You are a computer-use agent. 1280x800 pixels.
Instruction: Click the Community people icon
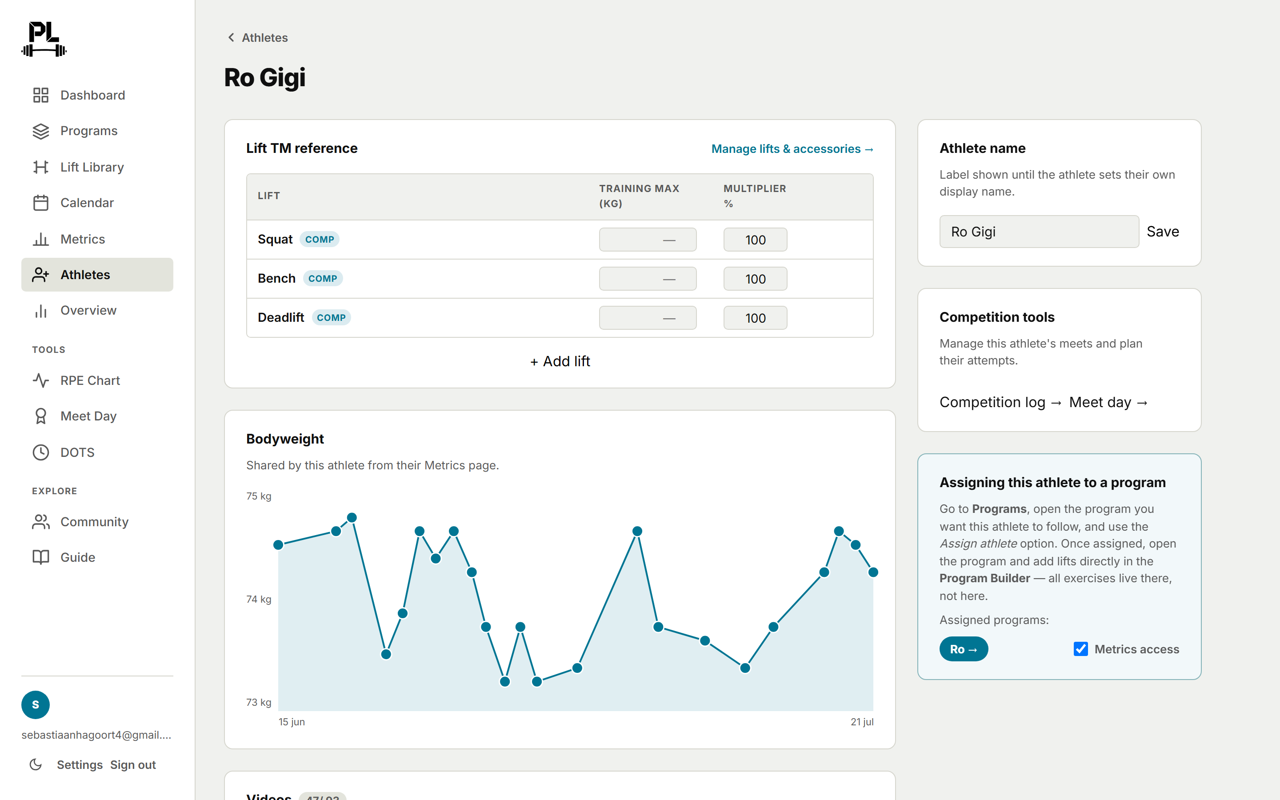[x=41, y=522]
